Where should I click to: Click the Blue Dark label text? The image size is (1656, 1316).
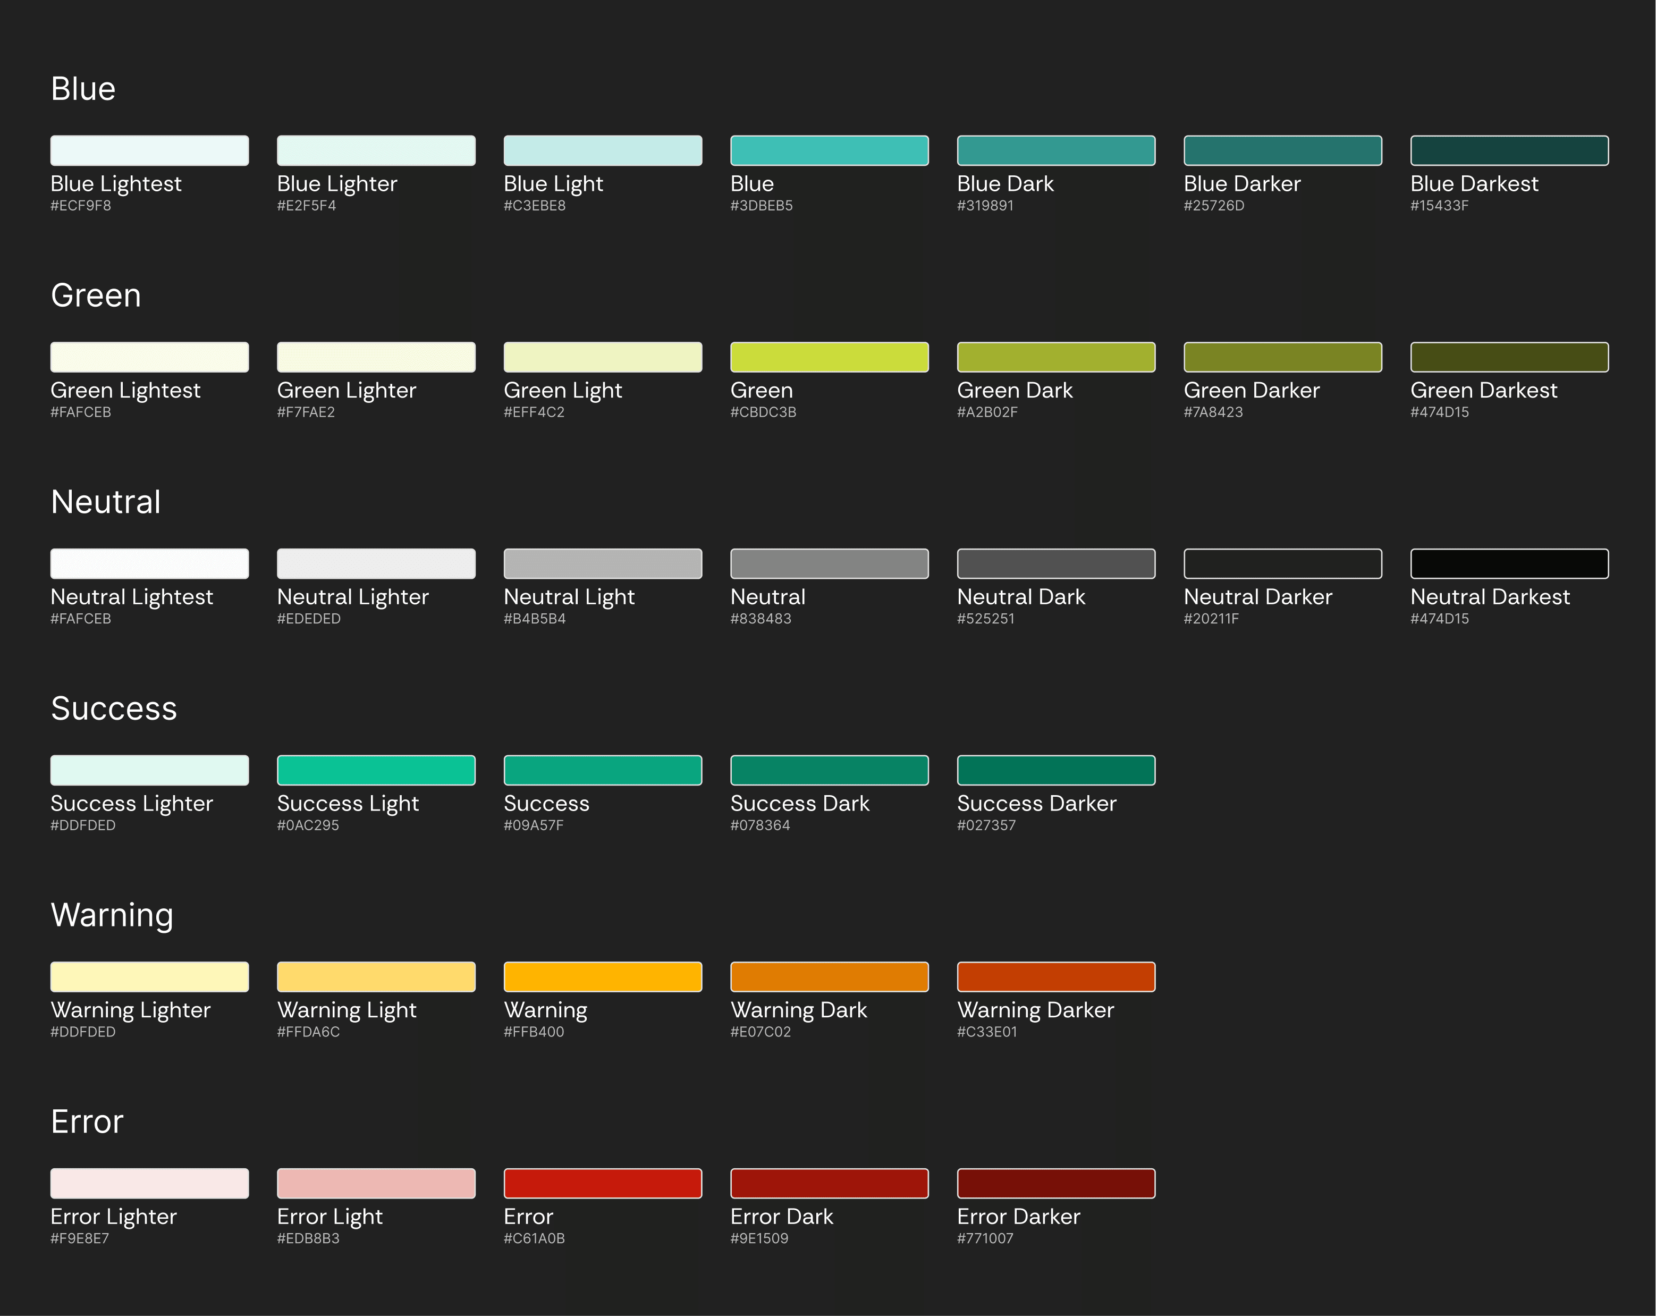[1004, 183]
